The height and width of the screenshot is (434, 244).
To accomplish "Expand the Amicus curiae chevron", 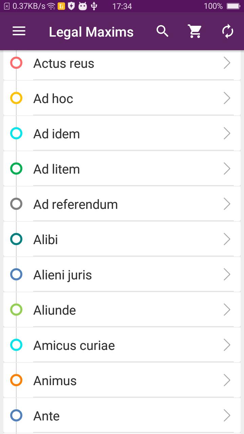I will pos(227,345).
